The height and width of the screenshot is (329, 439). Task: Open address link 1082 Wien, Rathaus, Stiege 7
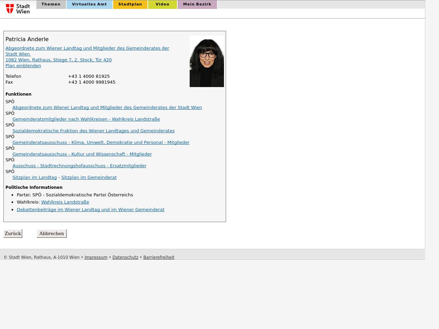[x=59, y=60]
